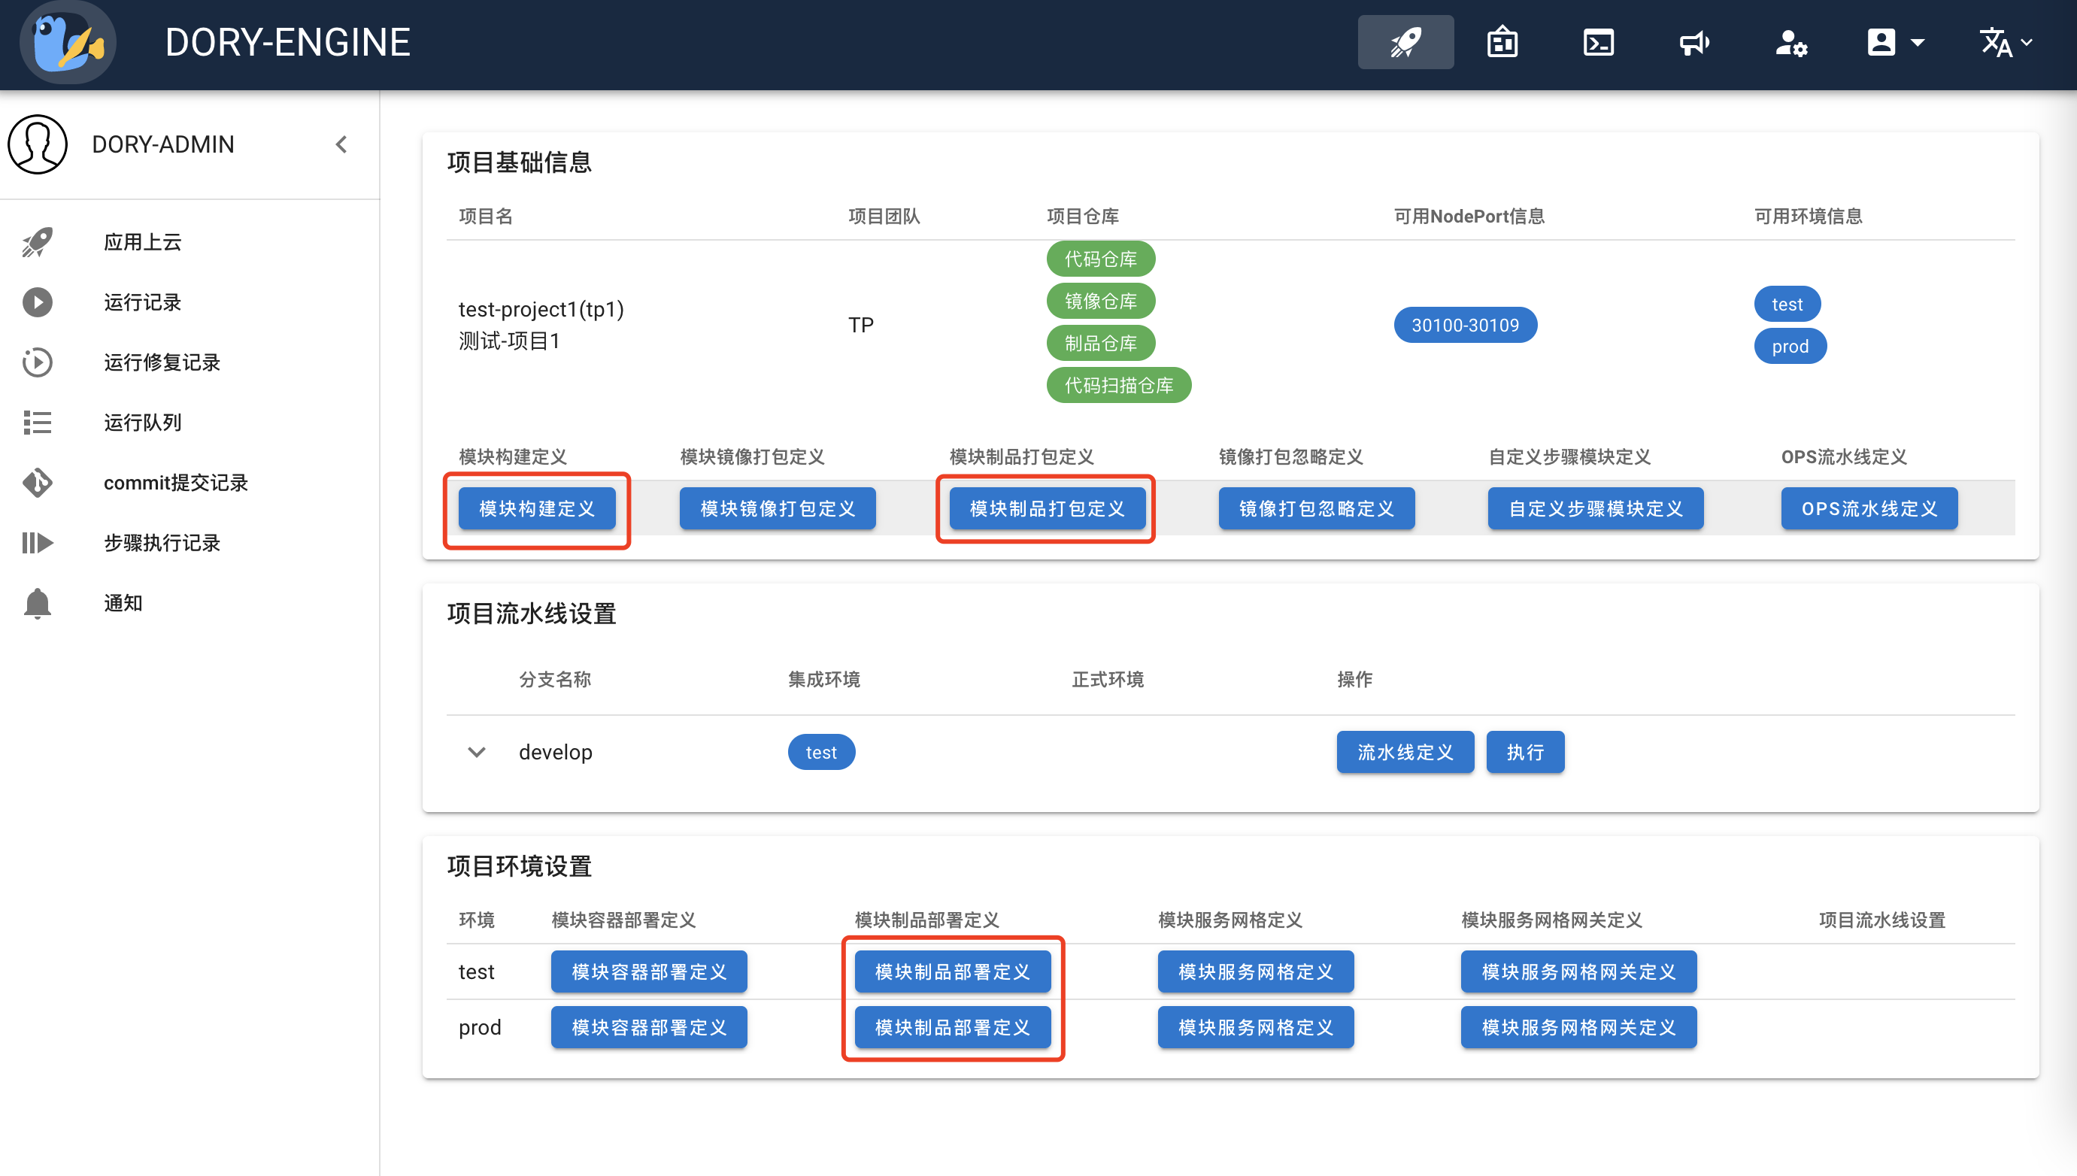Screen dimensions: 2077x1176
Task: Open the terminal console icon in header
Action: pos(1598,42)
